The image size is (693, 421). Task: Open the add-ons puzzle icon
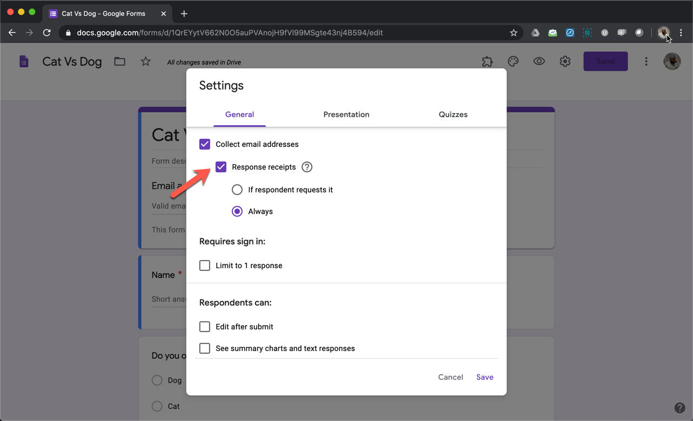pos(487,62)
